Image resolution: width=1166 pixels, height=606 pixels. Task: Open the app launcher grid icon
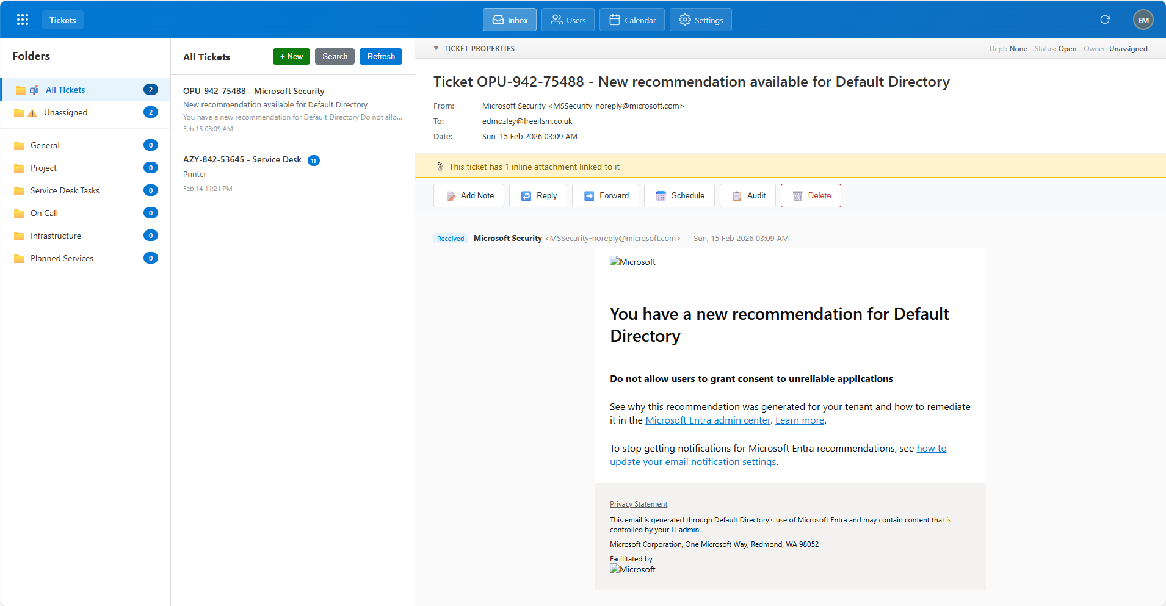23,20
